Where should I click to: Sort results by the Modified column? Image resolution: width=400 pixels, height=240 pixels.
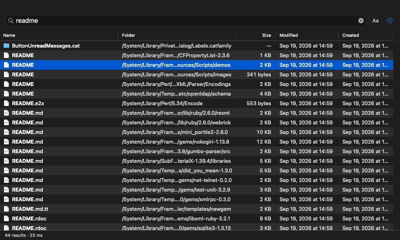tap(288, 35)
